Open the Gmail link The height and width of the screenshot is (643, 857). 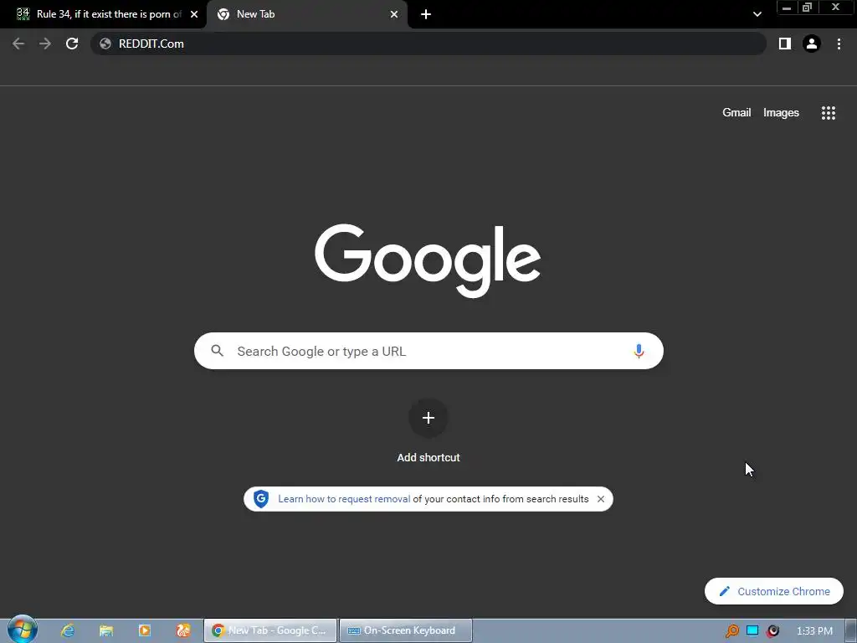(x=736, y=113)
